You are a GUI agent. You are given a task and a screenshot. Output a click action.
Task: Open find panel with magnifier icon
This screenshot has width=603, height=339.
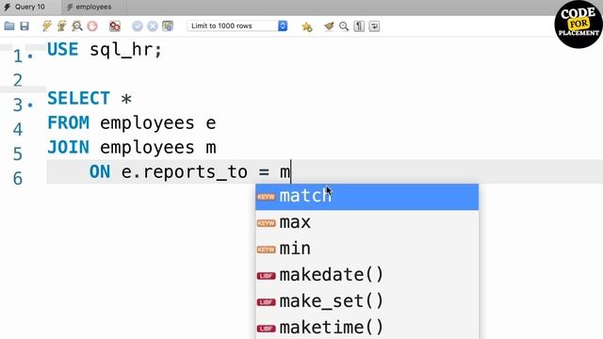pyautogui.click(x=344, y=26)
